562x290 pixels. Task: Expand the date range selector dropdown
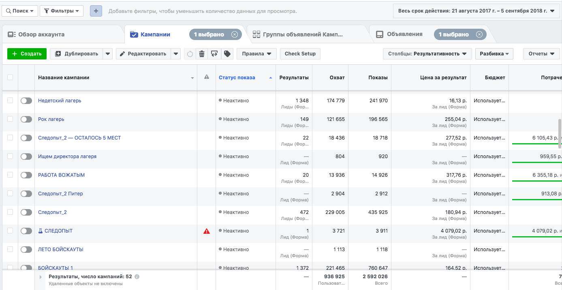476,11
